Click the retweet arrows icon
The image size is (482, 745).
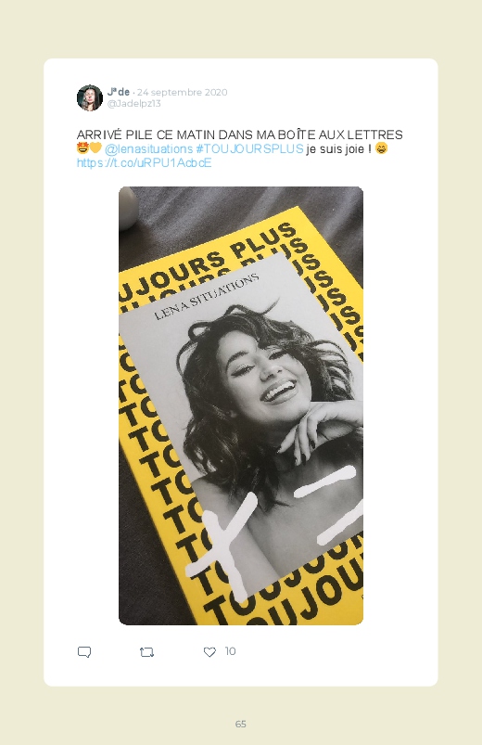[146, 652]
